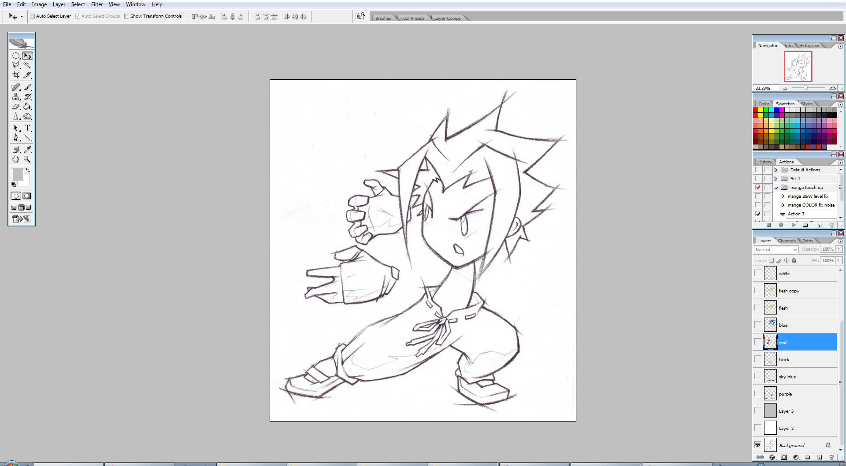This screenshot has width=846, height=466.
Task: Add a layer style in Layers panel
Action: [x=772, y=458]
